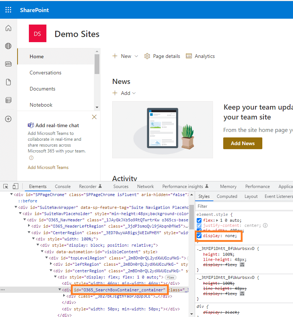
Task: Click the Teams icon in chat card
Action: (31, 125)
